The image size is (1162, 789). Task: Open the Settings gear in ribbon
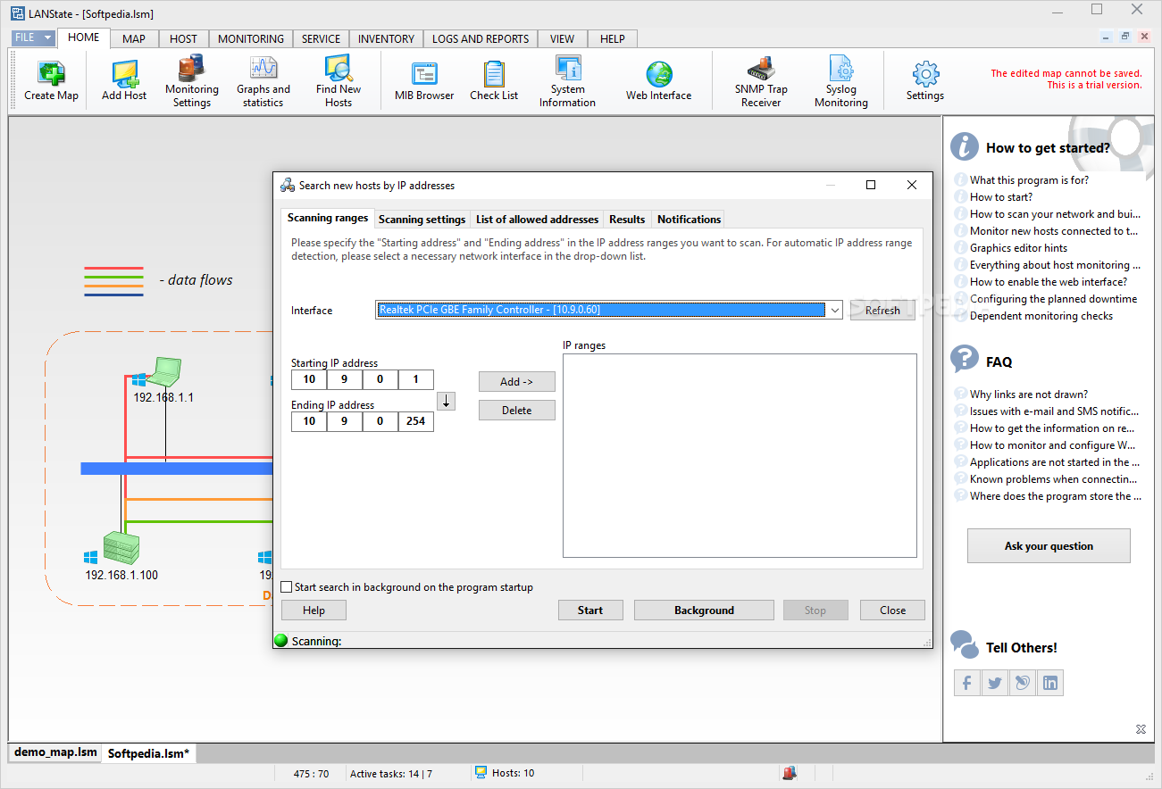click(x=925, y=74)
